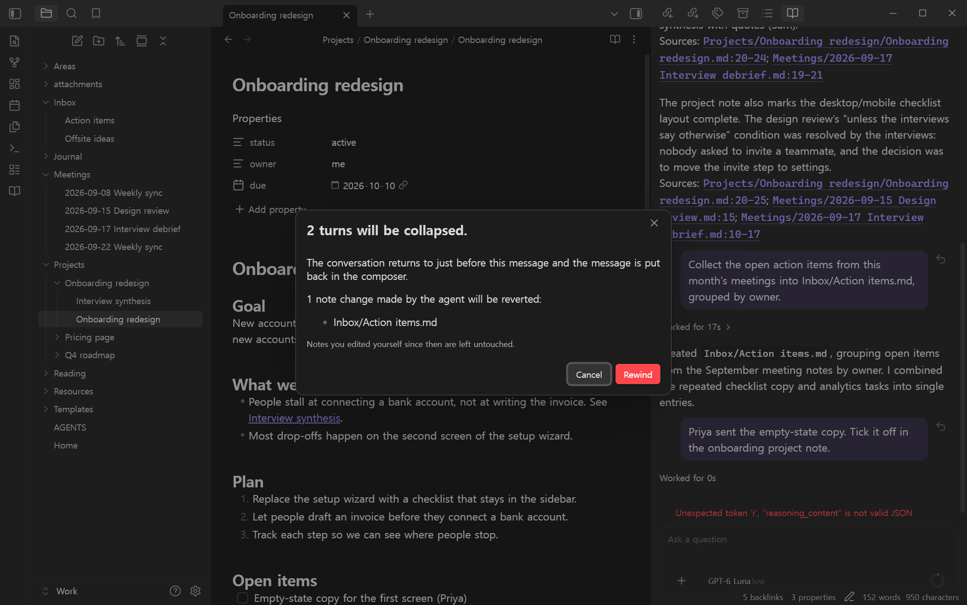This screenshot has height=605, width=967.
Task: Click the change sort order icon
Action: [120, 41]
